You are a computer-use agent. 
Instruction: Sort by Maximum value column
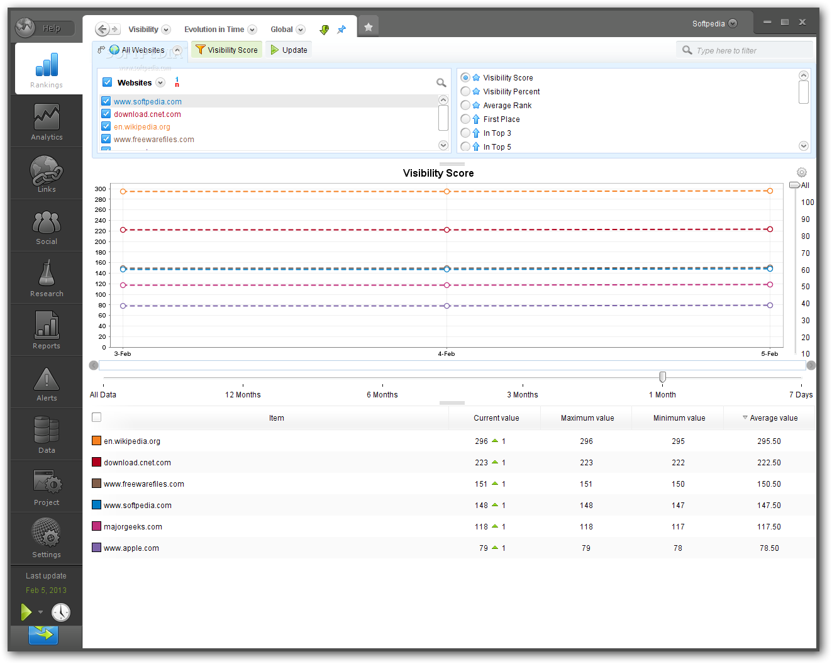(587, 418)
